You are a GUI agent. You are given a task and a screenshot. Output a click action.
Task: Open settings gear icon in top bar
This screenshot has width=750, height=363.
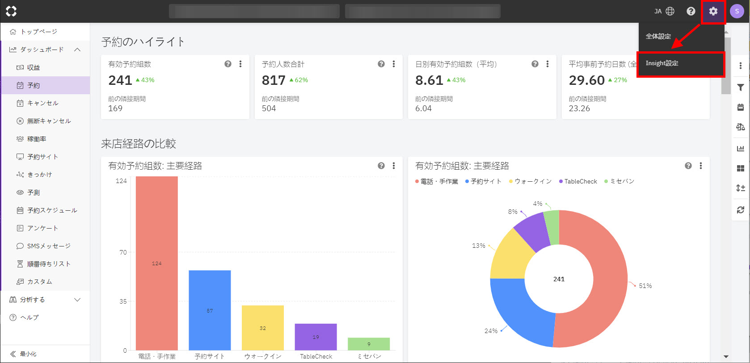click(x=713, y=11)
